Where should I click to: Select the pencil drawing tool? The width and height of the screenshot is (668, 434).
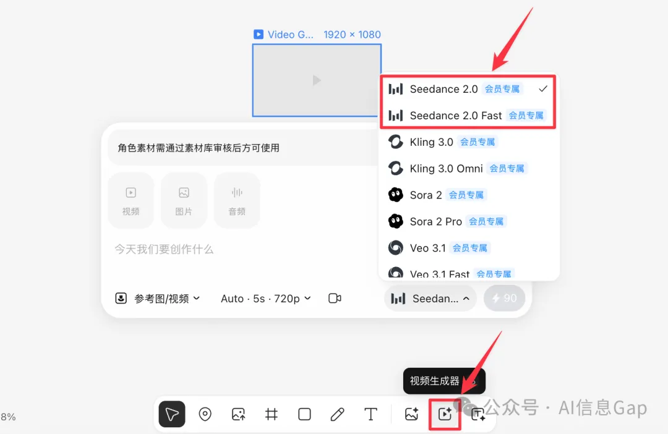(337, 414)
